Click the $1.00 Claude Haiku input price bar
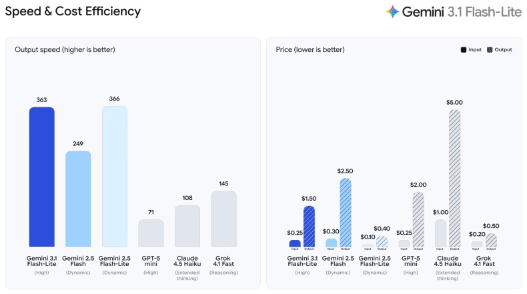 pyautogui.click(x=440, y=233)
